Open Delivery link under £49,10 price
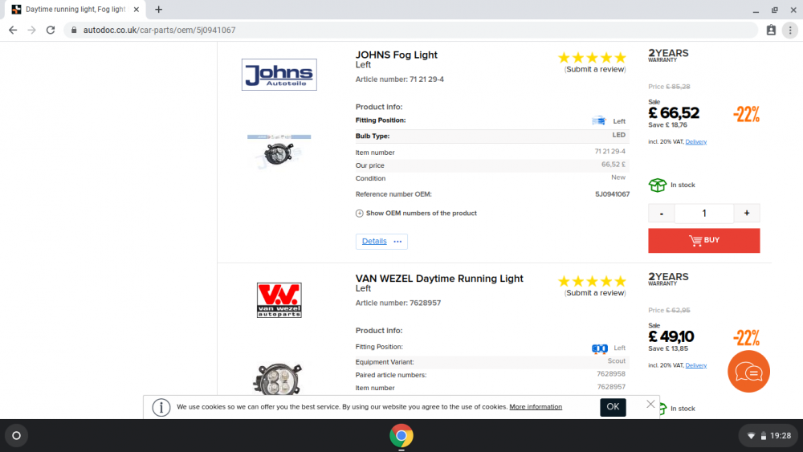This screenshot has height=452, width=803. click(x=696, y=365)
